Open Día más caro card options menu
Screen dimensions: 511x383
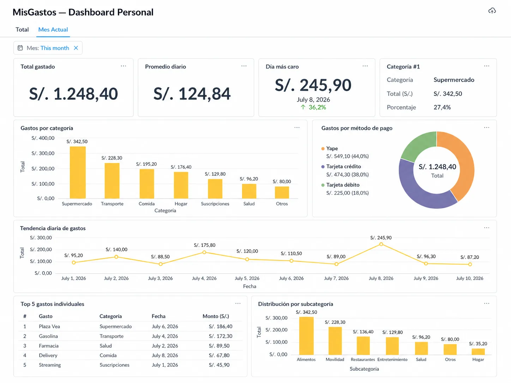(365, 66)
